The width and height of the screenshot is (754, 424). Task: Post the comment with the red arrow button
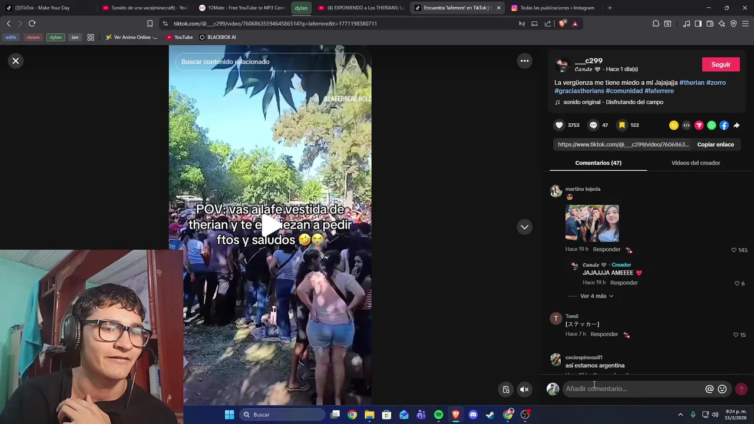click(741, 389)
